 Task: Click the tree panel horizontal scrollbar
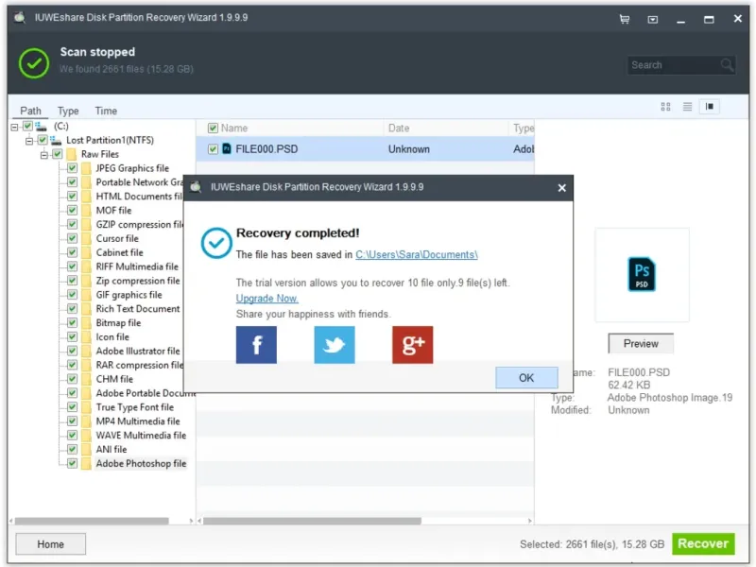92,521
